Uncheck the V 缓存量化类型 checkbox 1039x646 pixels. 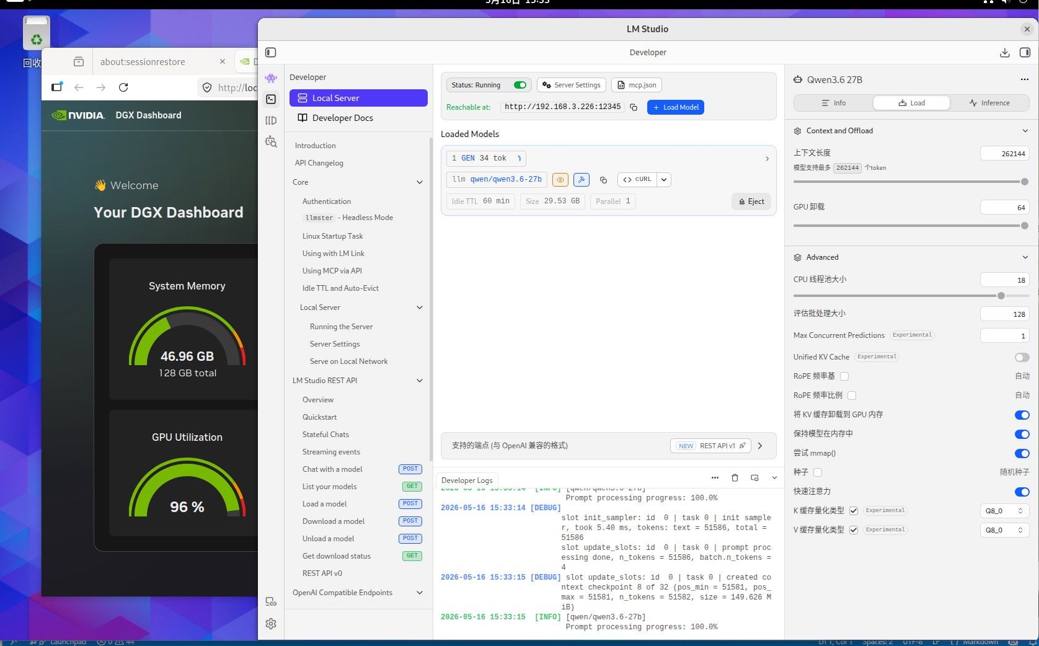pos(854,530)
